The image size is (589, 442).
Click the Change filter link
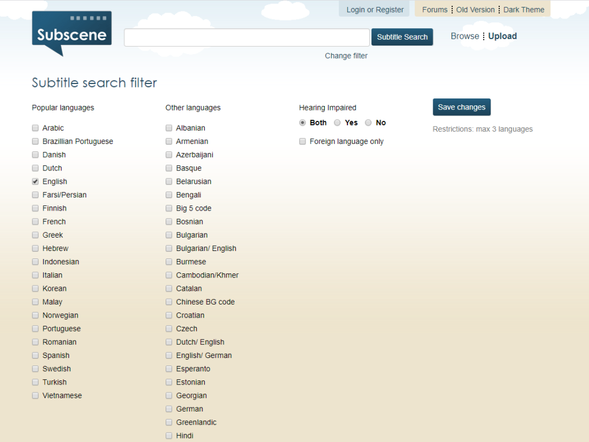(346, 56)
